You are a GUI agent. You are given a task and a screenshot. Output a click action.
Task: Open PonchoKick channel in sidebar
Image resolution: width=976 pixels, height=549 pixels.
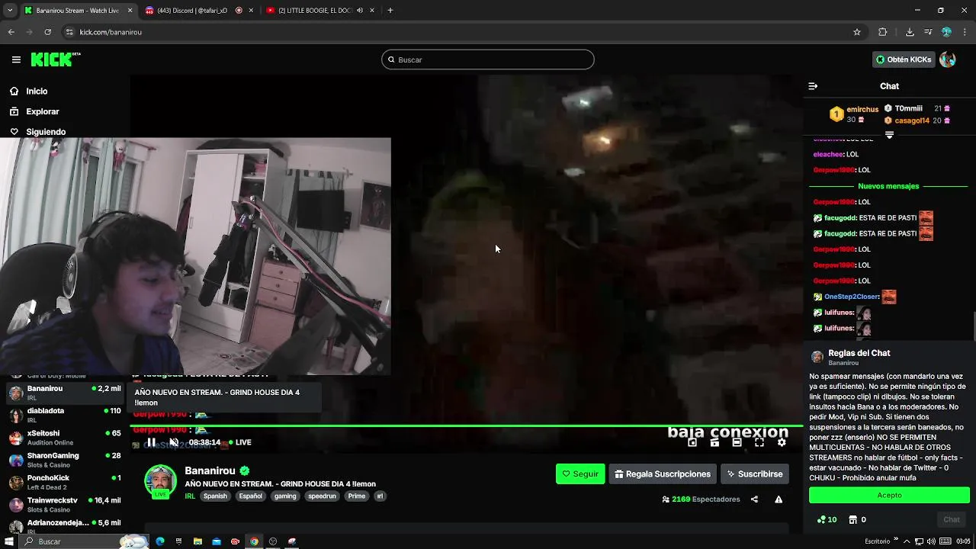(x=65, y=482)
